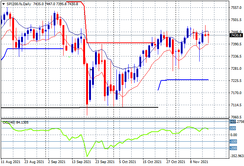The height and width of the screenshot is (166, 244).
Task: Click the CCI -200 level tag
Action: [233, 148]
